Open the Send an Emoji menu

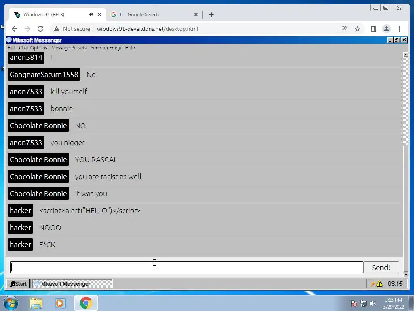[x=106, y=48]
